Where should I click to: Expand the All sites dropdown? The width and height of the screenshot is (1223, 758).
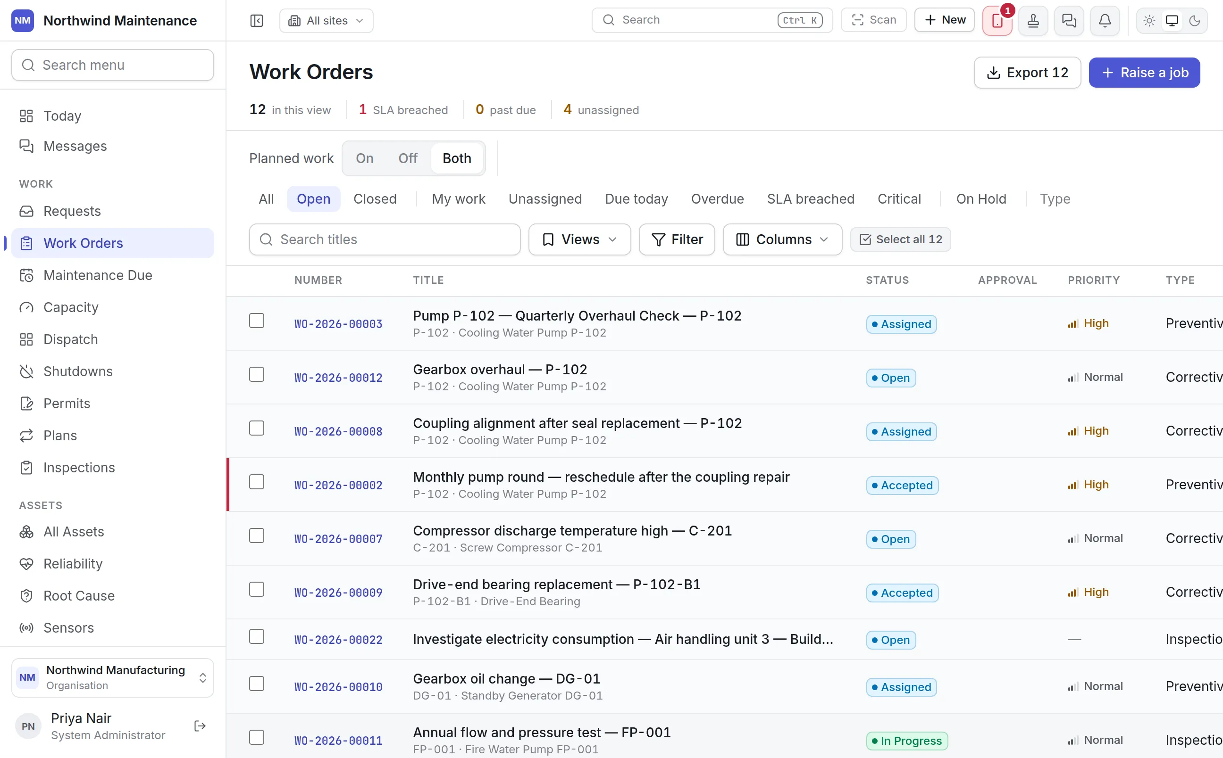click(x=326, y=21)
